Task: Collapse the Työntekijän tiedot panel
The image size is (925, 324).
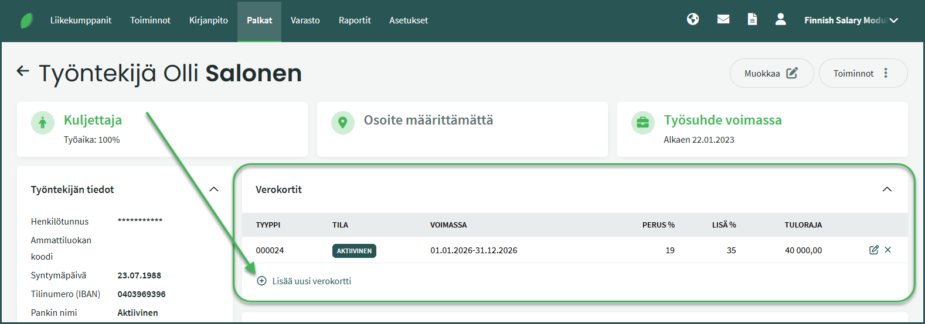Action: point(214,189)
